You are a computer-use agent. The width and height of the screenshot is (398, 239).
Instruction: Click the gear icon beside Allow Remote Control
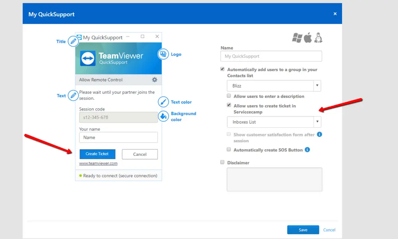click(x=155, y=80)
